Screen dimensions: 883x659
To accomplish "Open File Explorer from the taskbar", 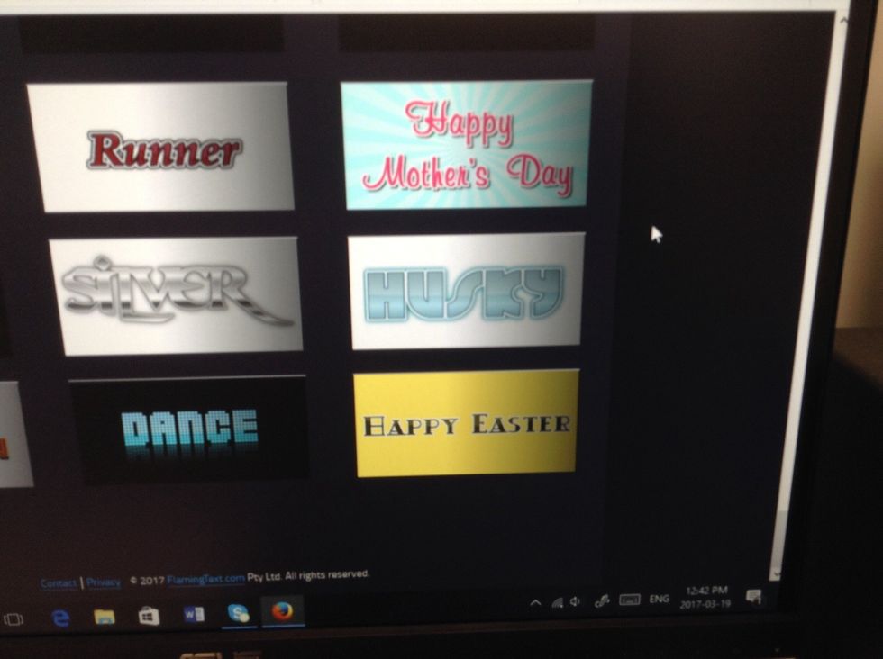I will 105,617.
